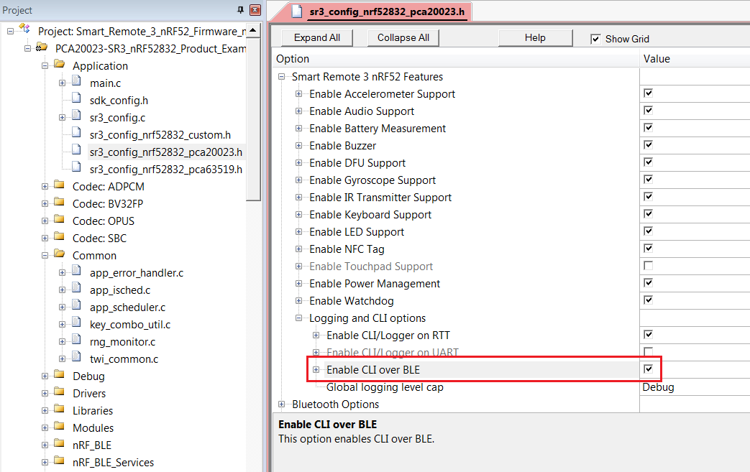Toggle Enable CLI/Logger on RTT checkbox
The height and width of the screenshot is (472, 750).
coord(648,334)
